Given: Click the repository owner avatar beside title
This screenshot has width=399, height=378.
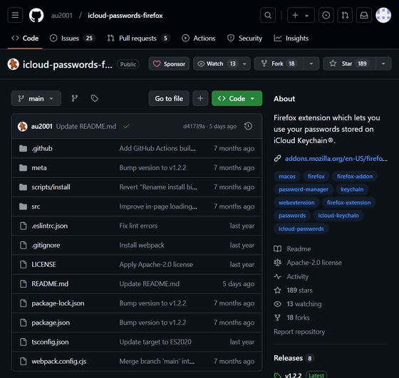Looking at the screenshot, I should tap(14, 64).
